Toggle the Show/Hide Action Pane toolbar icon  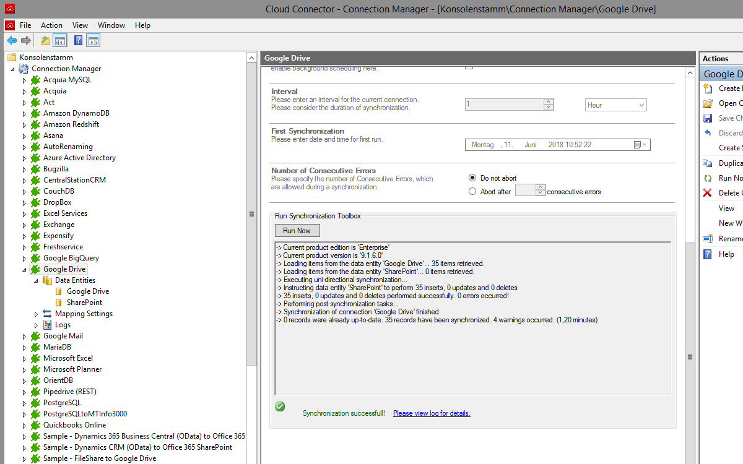point(93,41)
